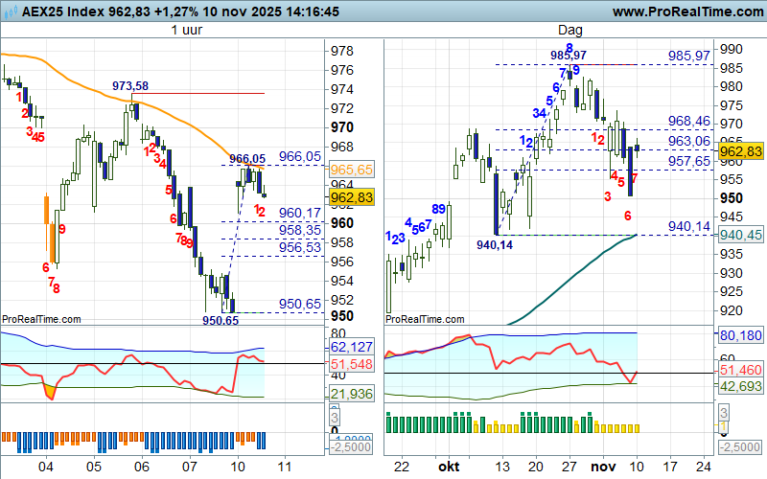Click the bold 950 value on daily price axis
The width and height of the screenshot is (767, 479).
pyautogui.click(x=732, y=198)
